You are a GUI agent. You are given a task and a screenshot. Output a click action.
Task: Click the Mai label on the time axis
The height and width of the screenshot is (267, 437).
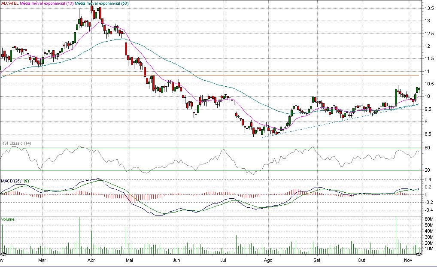coord(129,260)
